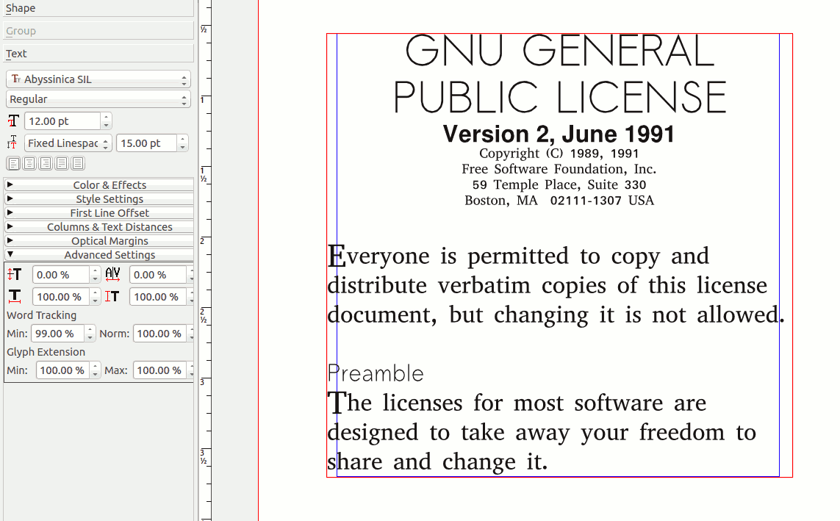Image resolution: width=840 pixels, height=521 pixels.
Task: Switch to the Shape tab
Action: pyautogui.click(x=98, y=8)
